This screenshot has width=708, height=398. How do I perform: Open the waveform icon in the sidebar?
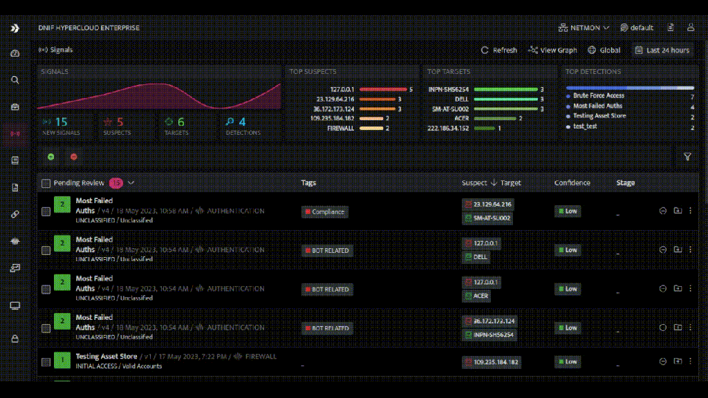[15, 241]
